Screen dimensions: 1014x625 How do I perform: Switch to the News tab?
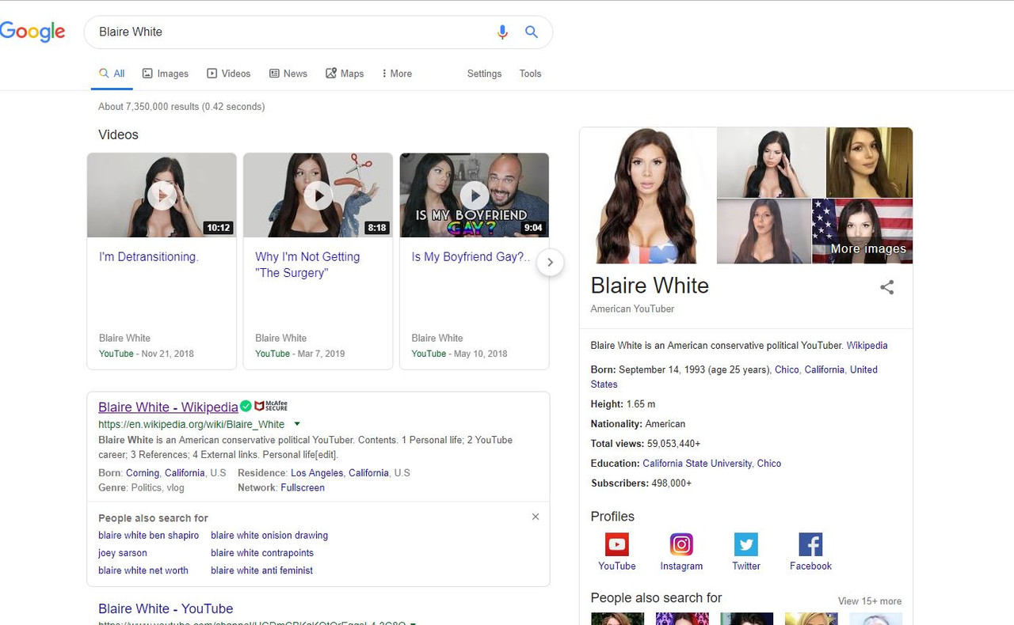click(288, 74)
